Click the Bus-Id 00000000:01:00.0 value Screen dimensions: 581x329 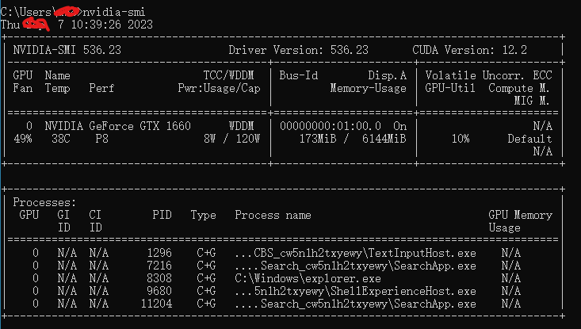click(330, 125)
